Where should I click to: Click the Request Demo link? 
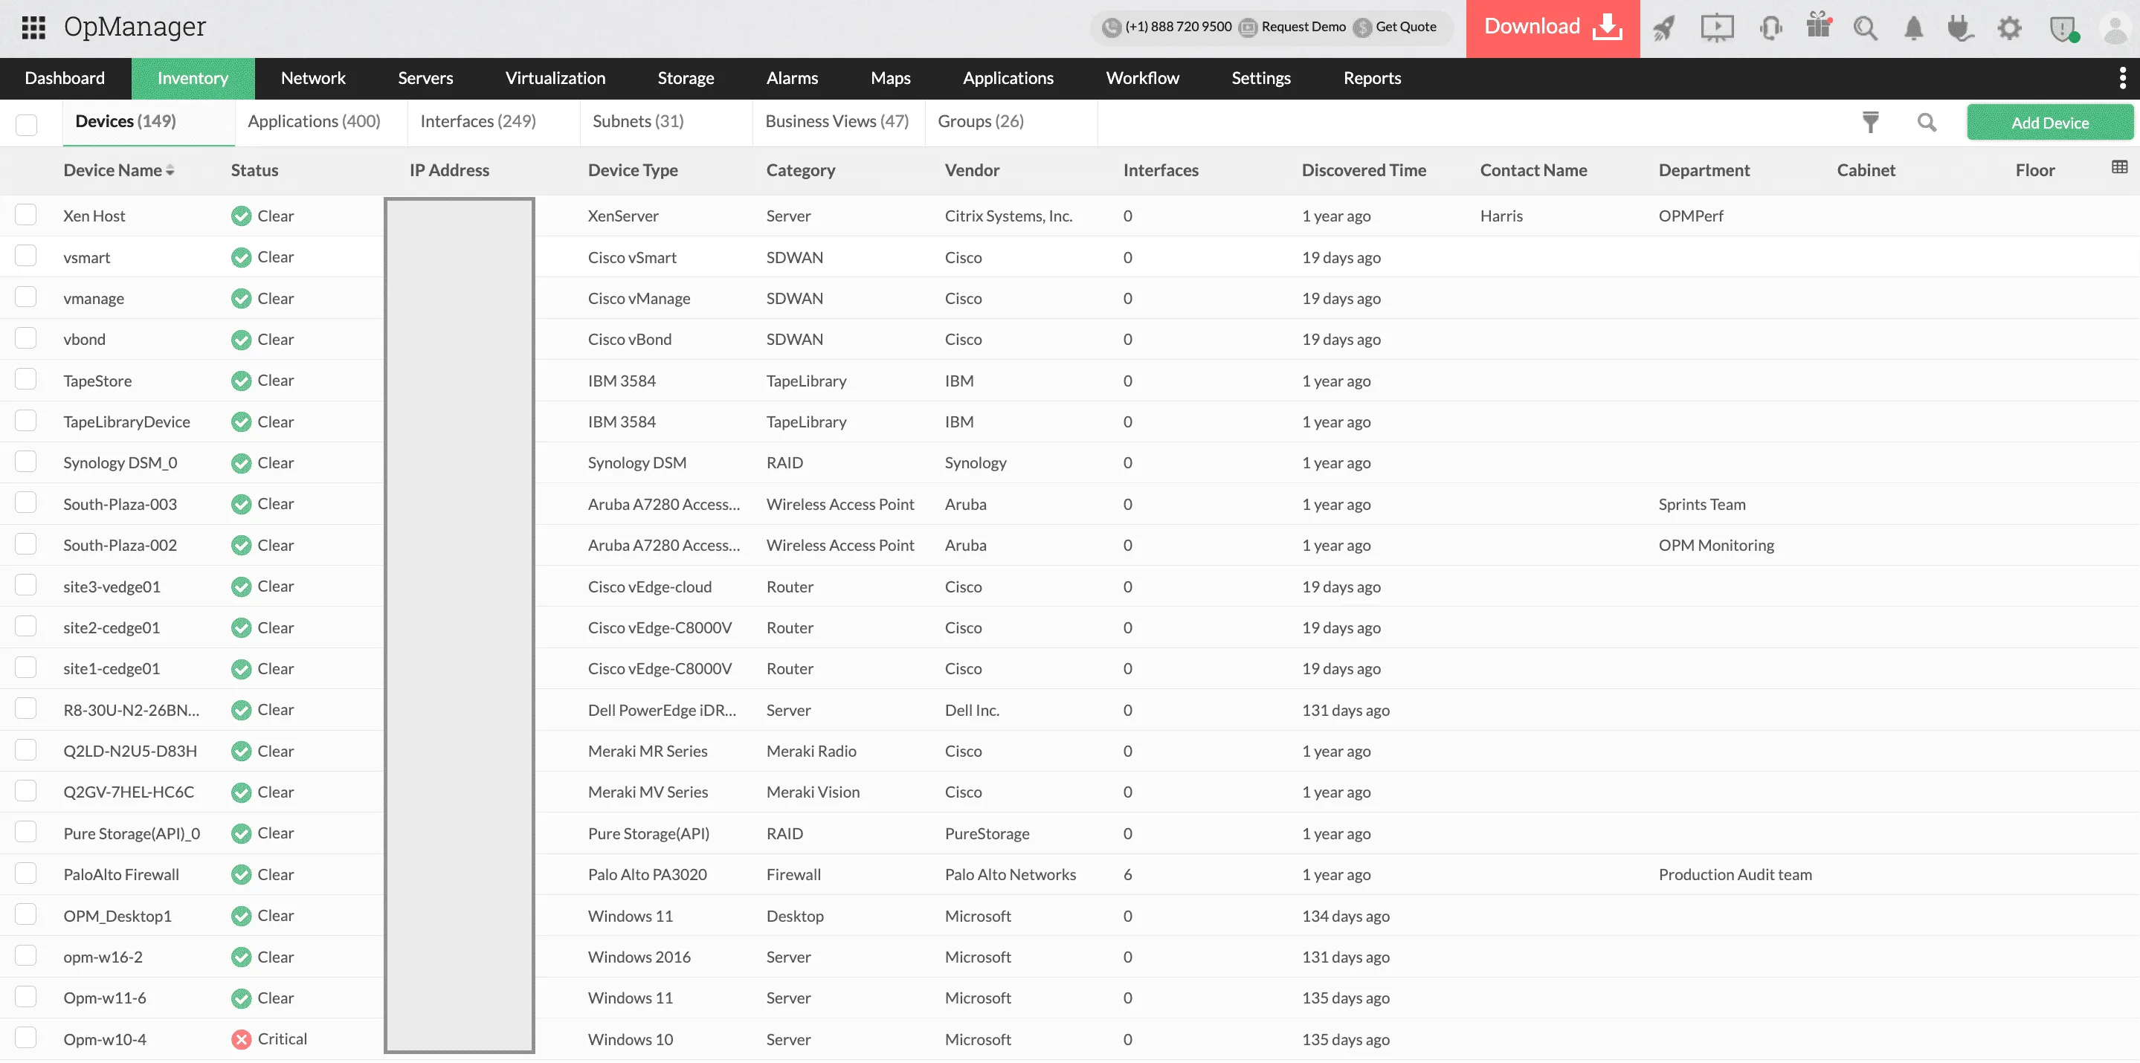click(1303, 27)
